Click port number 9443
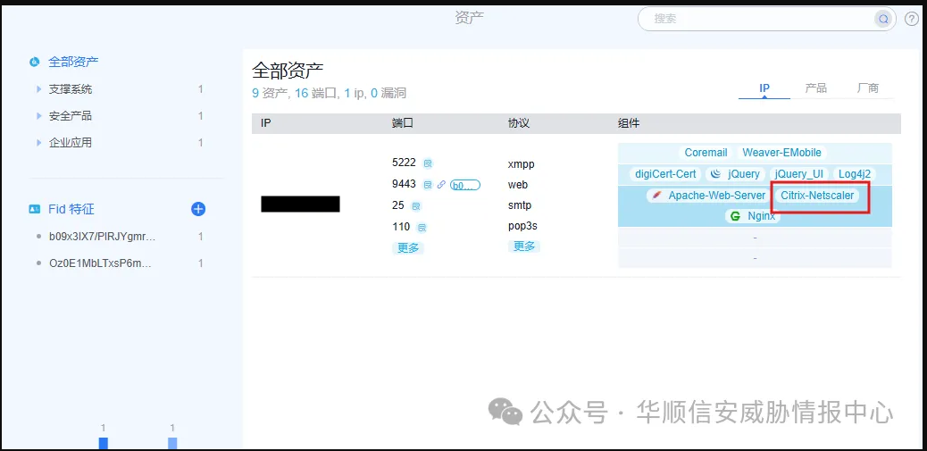Screen dimensions: 927x451 404,185
